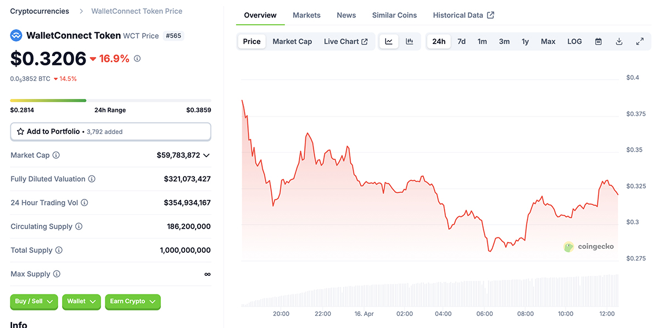Open the Similar Coins tab
This screenshot has height=328, width=659.
pyautogui.click(x=394, y=15)
